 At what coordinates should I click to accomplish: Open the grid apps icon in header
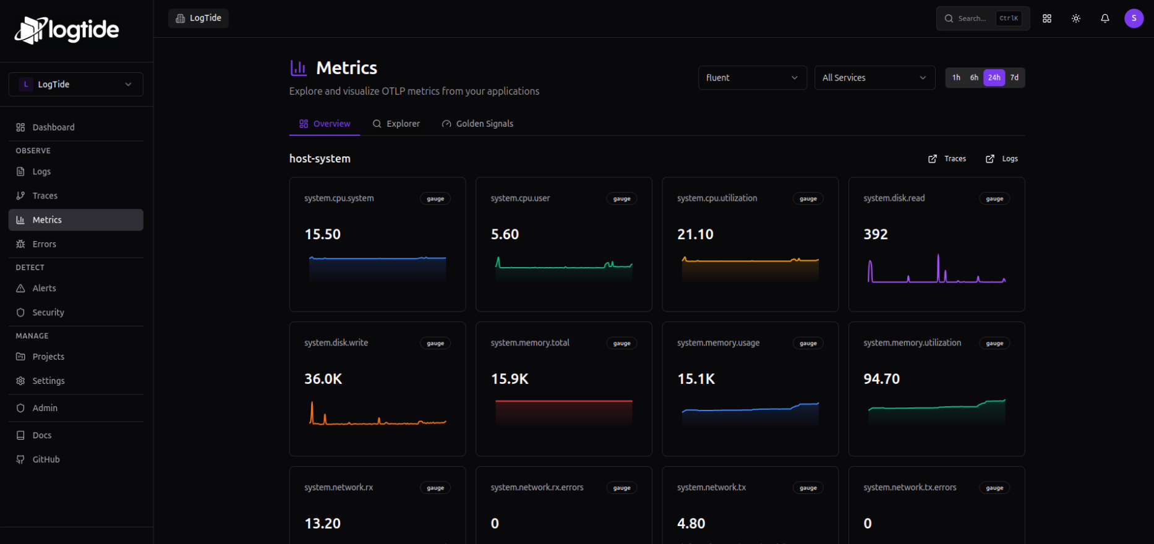point(1047,19)
